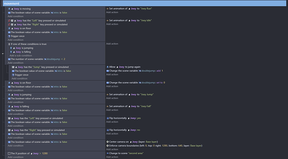Click the platformer icon beside "Joey is moving"
Image resolution: width=288 pixels, height=159 pixels.
click(9, 9)
